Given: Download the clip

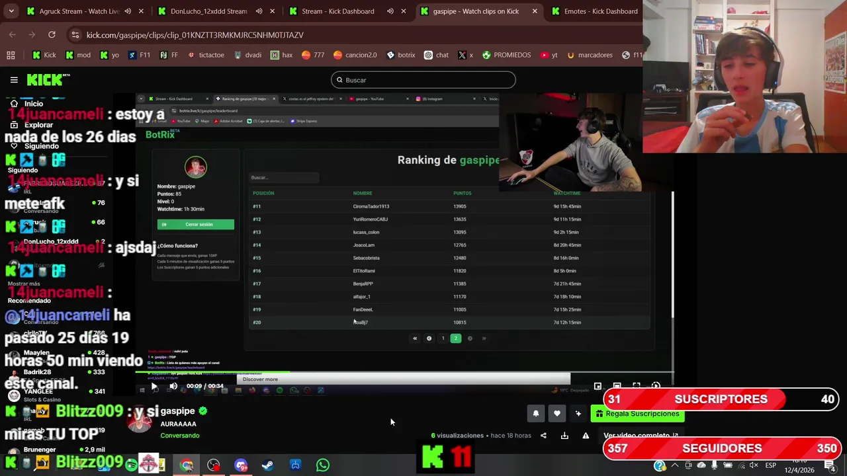Looking at the screenshot, I should [x=564, y=436].
